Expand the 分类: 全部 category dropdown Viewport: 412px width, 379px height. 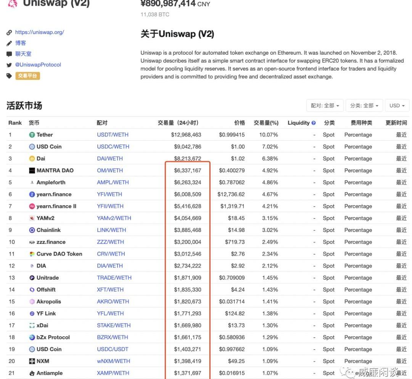pyautogui.click(x=364, y=106)
